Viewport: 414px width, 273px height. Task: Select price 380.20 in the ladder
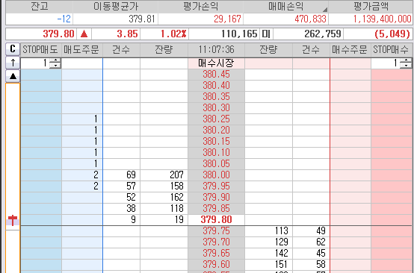click(x=216, y=131)
